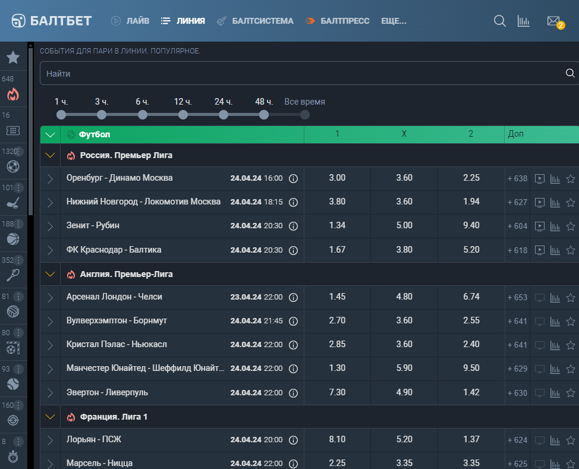Collapse the Футбол section
The height and width of the screenshot is (469, 579).
tap(50, 135)
